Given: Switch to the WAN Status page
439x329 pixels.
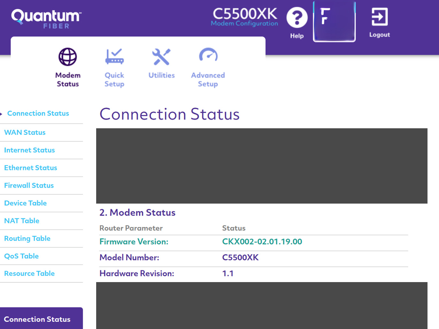Looking at the screenshot, I should pos(25,132).
